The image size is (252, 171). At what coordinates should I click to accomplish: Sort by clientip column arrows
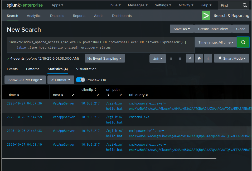click(x=95, y=90)
